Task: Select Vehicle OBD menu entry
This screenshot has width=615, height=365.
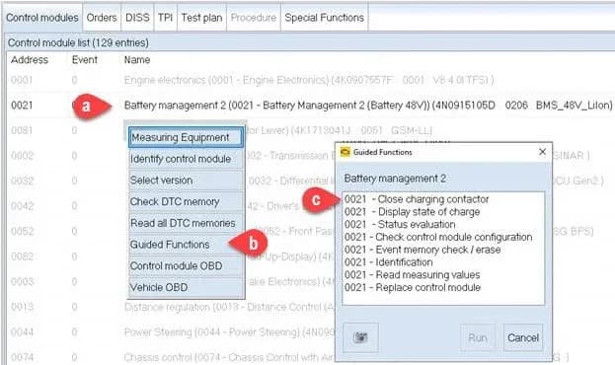Action: point(186,287)
